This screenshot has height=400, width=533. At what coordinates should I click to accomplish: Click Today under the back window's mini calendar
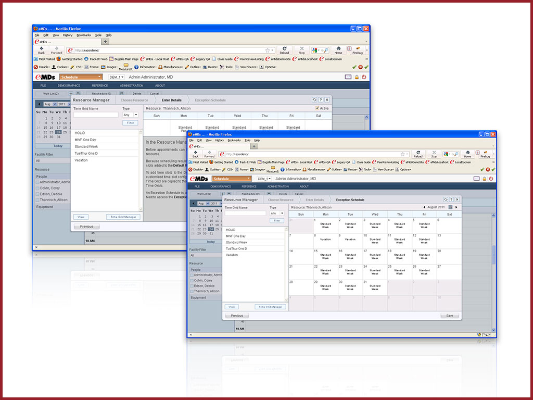click(58, 146)
